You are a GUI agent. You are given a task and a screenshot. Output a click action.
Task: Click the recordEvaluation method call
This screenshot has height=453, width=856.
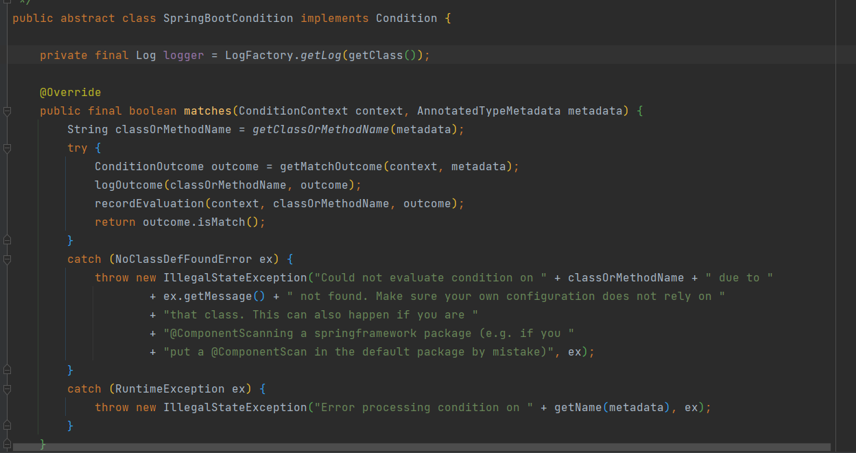(x=149, y=204)
